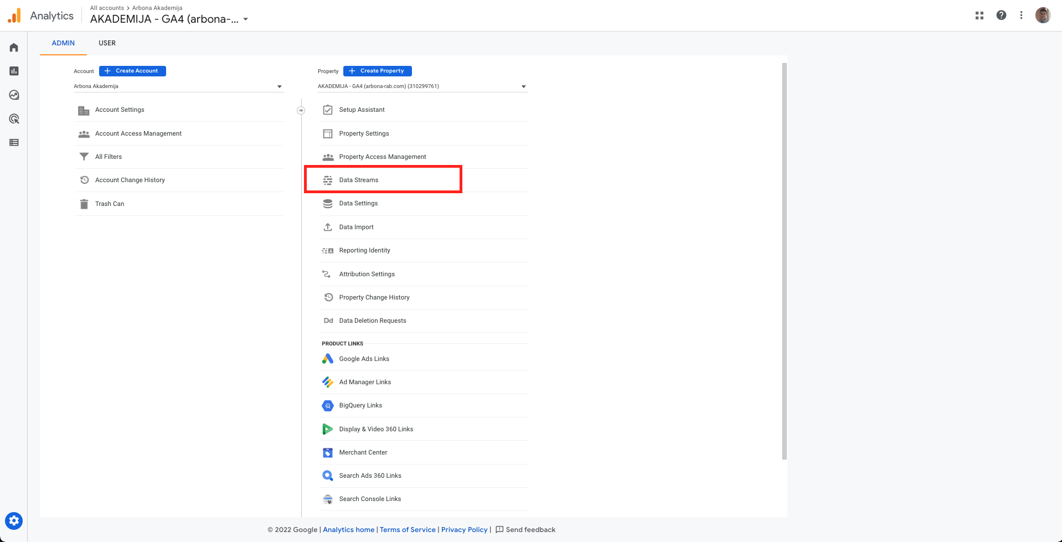1062x542 pixels.
Task: Open the Explore icon in sidebar
Action: [x=14, y=95]
